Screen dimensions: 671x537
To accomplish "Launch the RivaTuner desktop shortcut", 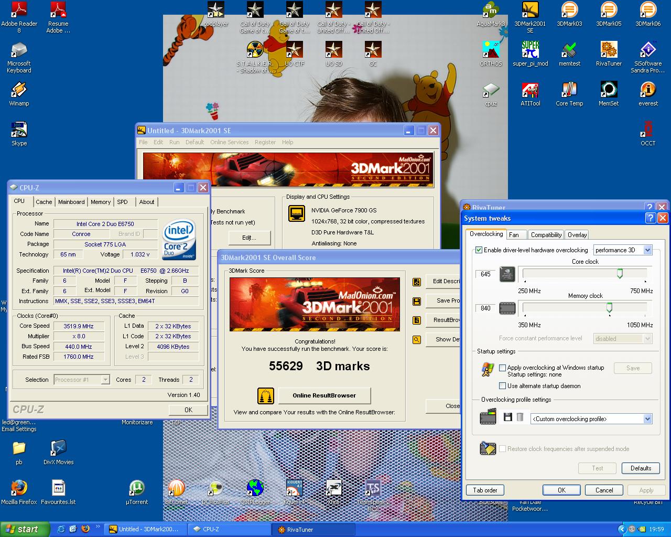I will click(x=609, y=54).
